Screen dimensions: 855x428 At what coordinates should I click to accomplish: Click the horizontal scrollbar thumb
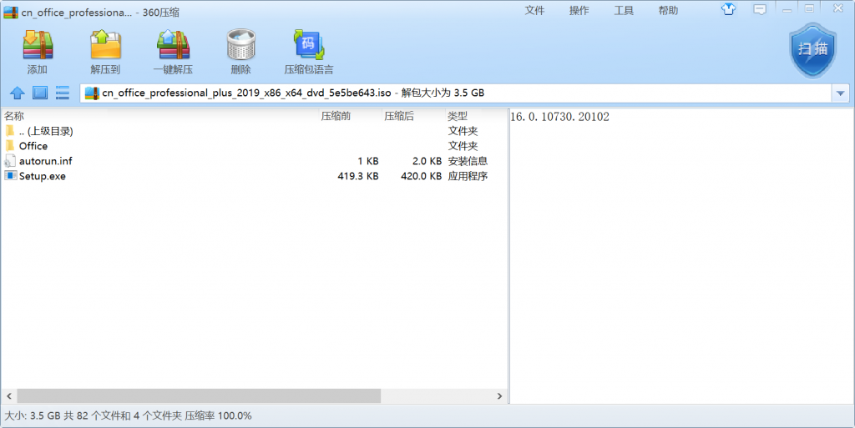click(x=199, y=395)
